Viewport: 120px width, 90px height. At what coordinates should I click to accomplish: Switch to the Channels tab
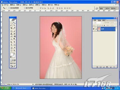click(x=99, y=20)
